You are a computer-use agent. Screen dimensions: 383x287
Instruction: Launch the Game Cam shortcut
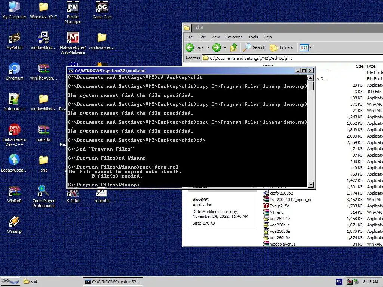[102, 10]
